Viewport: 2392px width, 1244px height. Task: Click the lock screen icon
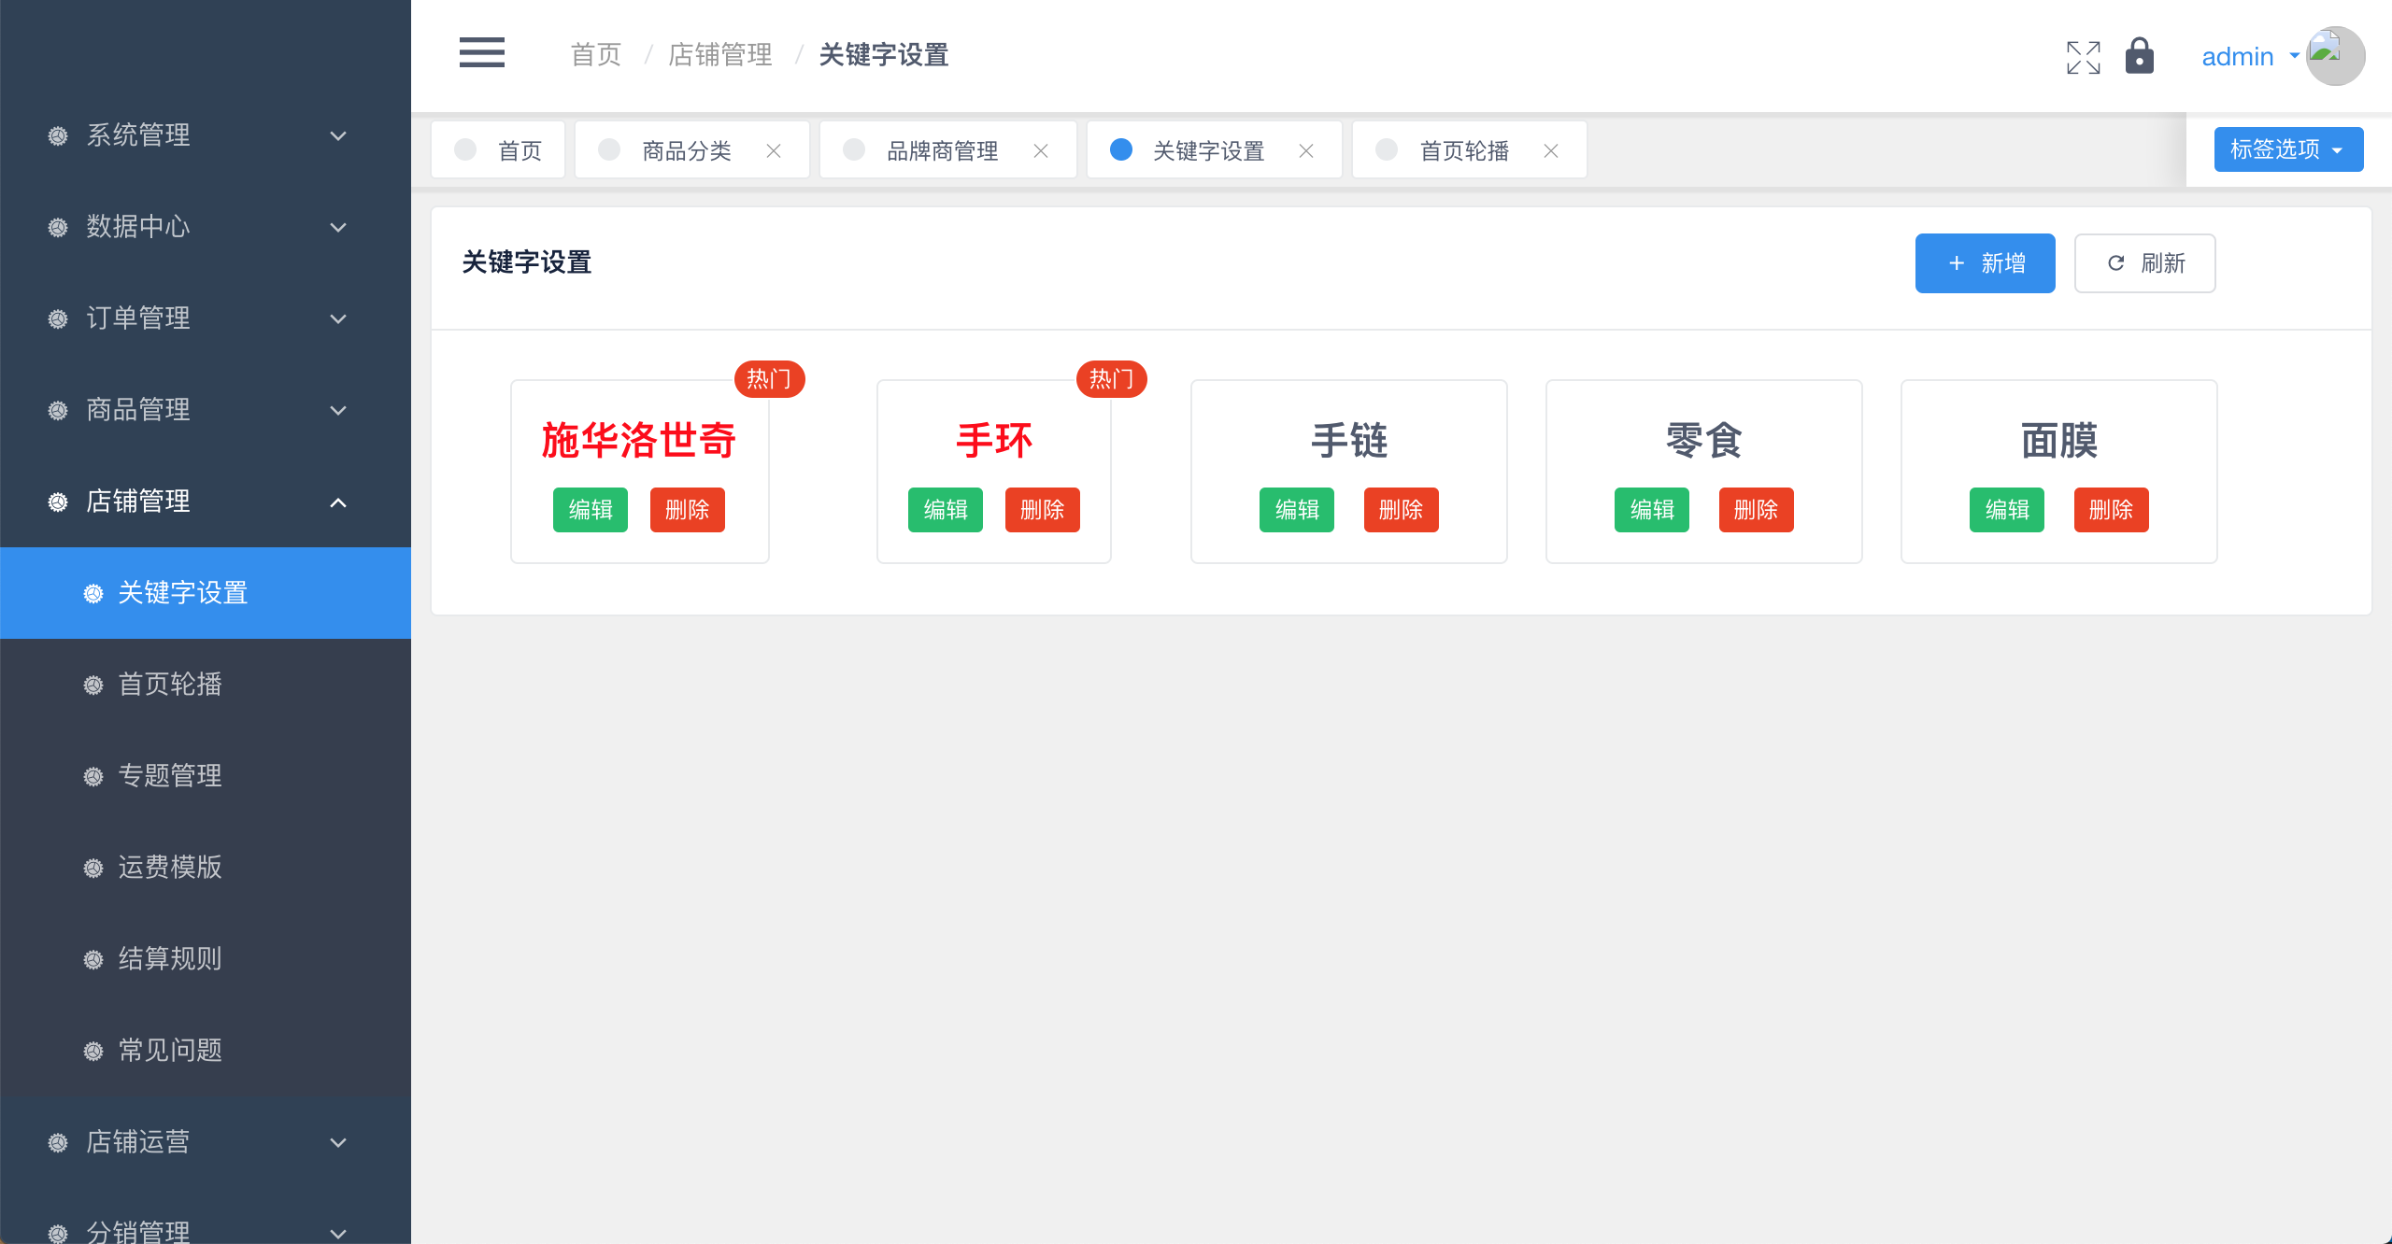click(x=2139, y=56)
